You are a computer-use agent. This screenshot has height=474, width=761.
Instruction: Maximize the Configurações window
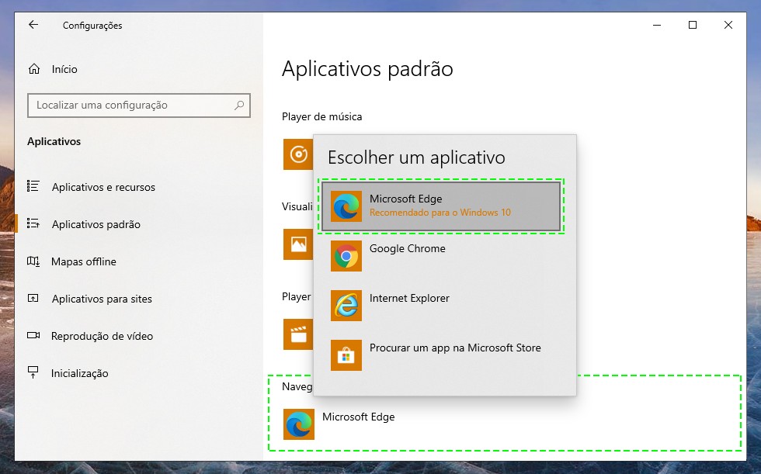click(693, 25)
